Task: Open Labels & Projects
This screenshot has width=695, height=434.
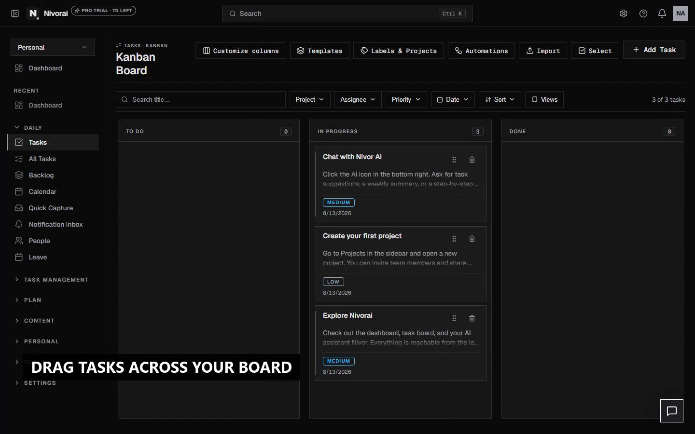Action: (399, 51)
